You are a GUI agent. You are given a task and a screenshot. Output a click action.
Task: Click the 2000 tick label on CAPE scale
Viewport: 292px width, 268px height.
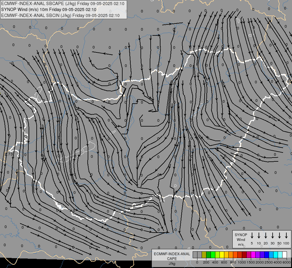[x=260, y=262]
